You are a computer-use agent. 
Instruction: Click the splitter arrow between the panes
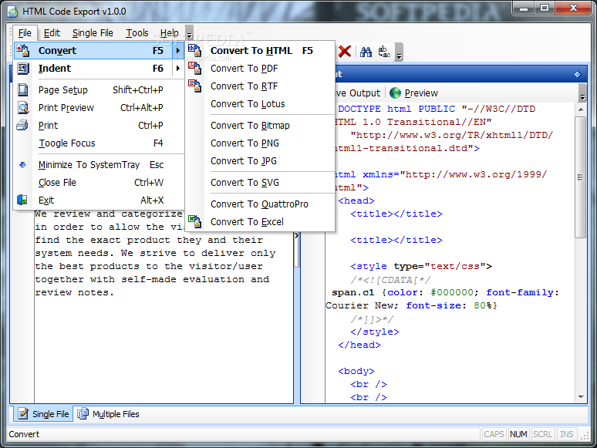click(x=297, y=236)
